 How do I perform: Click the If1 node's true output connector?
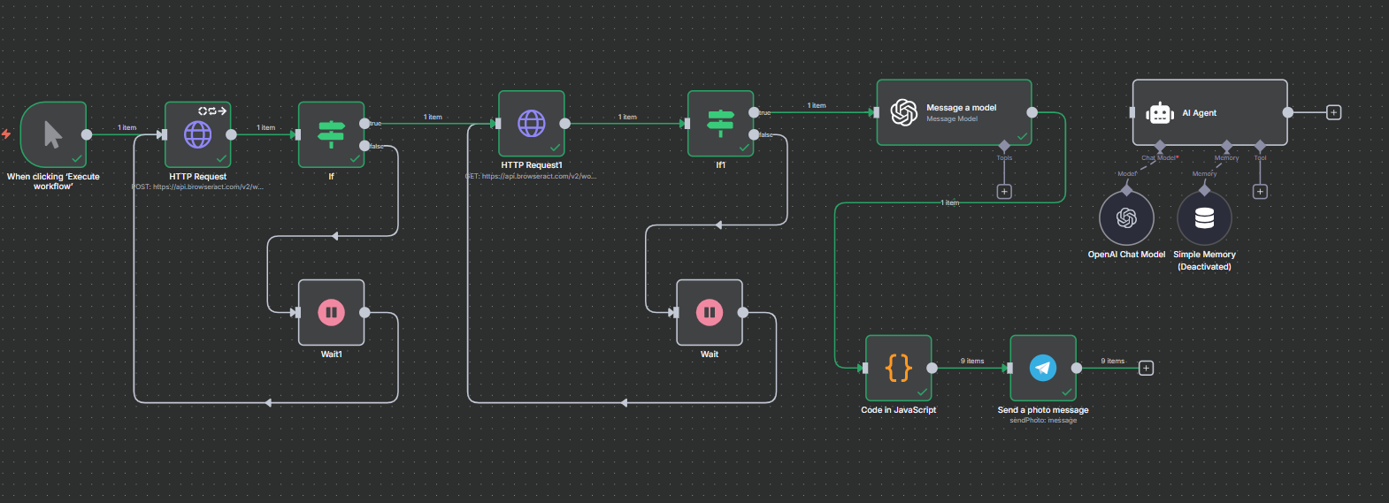point(754,112)
